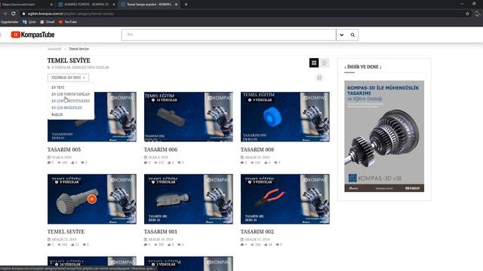This screenshot has width=483, height=271.
Task: Switch to list view layout
Action: pyautogui.click(x=325, y=62)
